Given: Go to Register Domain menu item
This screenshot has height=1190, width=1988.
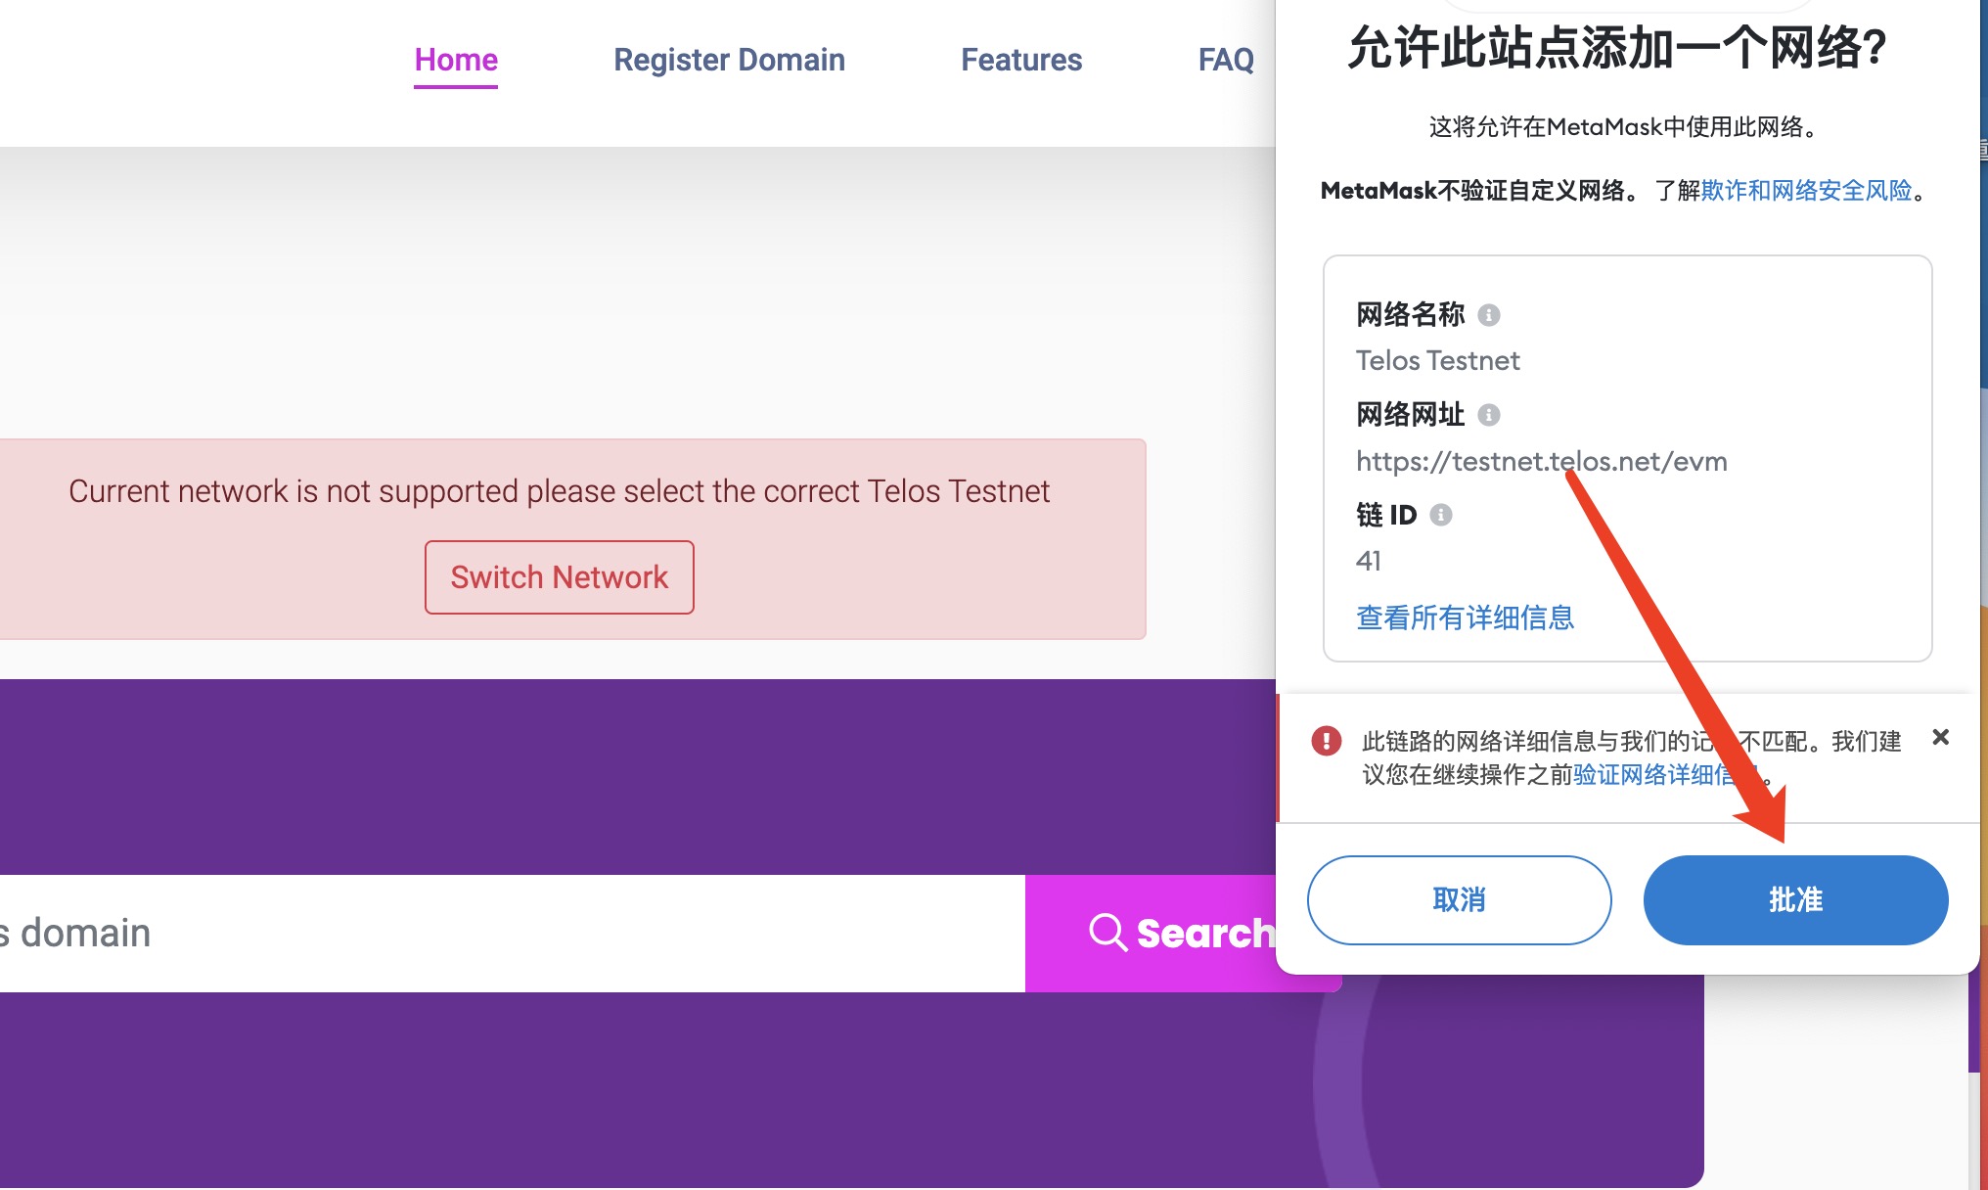Looking at the screenshot, I should pos(729,60).
